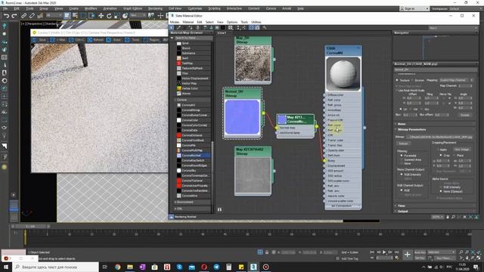Select Texture mapping radio button
Screen dimensions: 484x272
397,80
